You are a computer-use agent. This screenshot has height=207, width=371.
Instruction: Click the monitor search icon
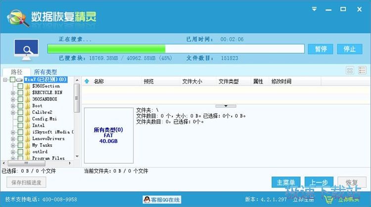[x=26, y=49]
